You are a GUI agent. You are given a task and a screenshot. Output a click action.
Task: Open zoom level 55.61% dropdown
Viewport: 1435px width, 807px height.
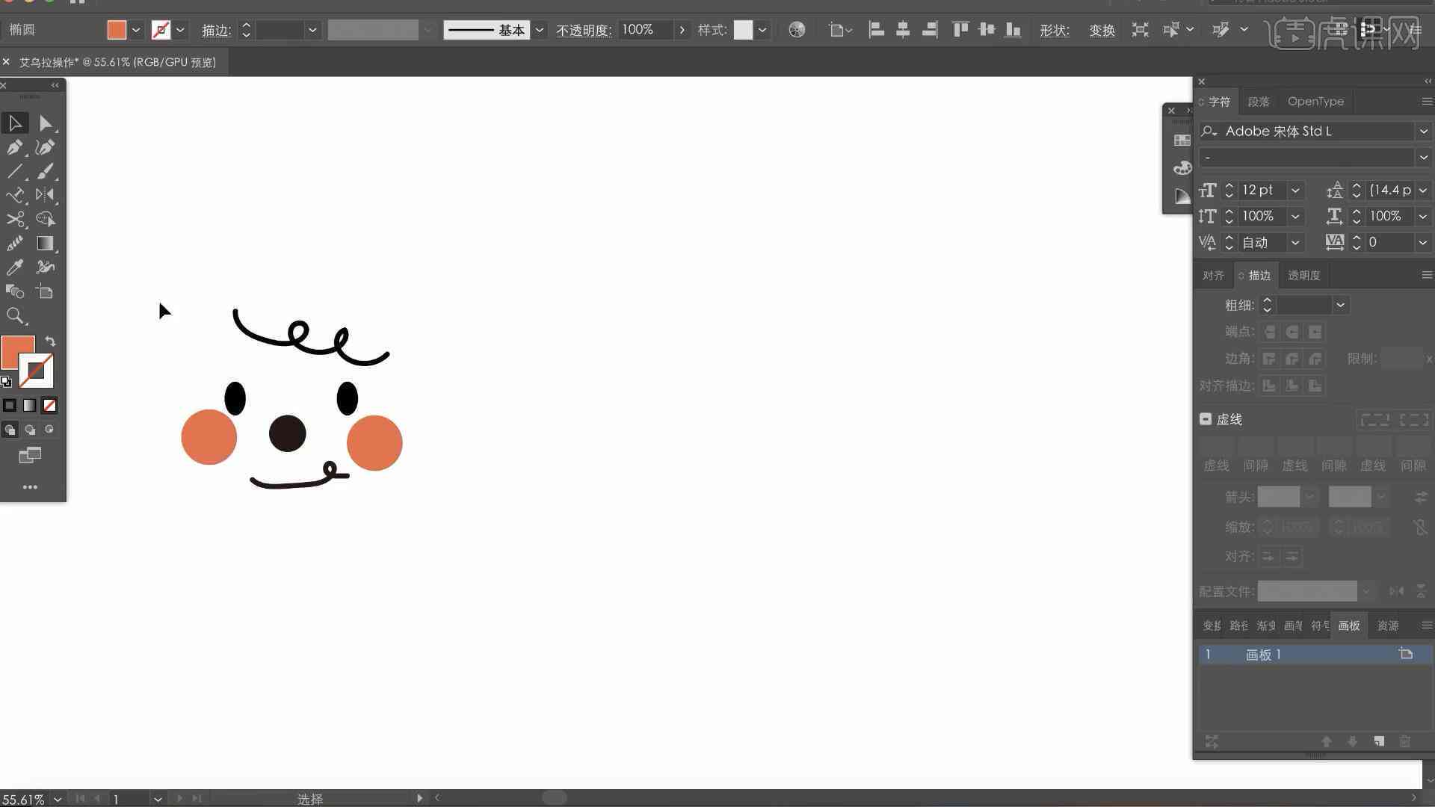click(x=58, y=799)
